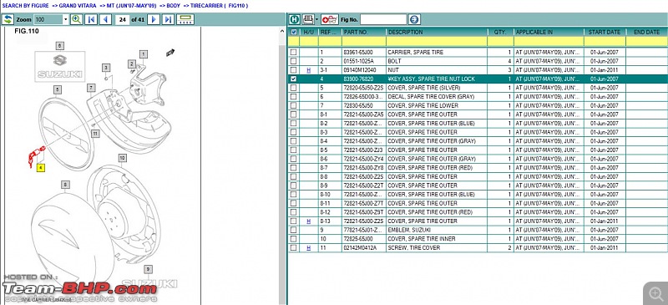Go to previous figure page
This screenshot has width=668, height=305.
click(105, 19)
